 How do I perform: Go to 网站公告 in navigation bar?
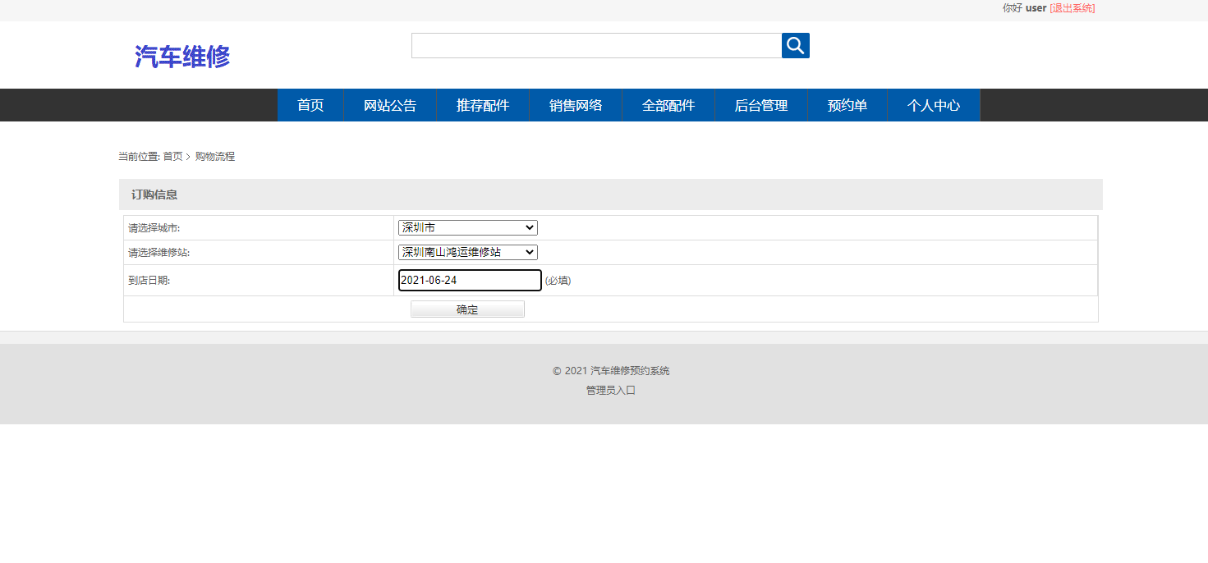click(390, 105)
